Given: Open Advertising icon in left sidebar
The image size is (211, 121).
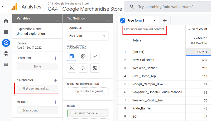Looking at the screenshot, I should (6, 53).
